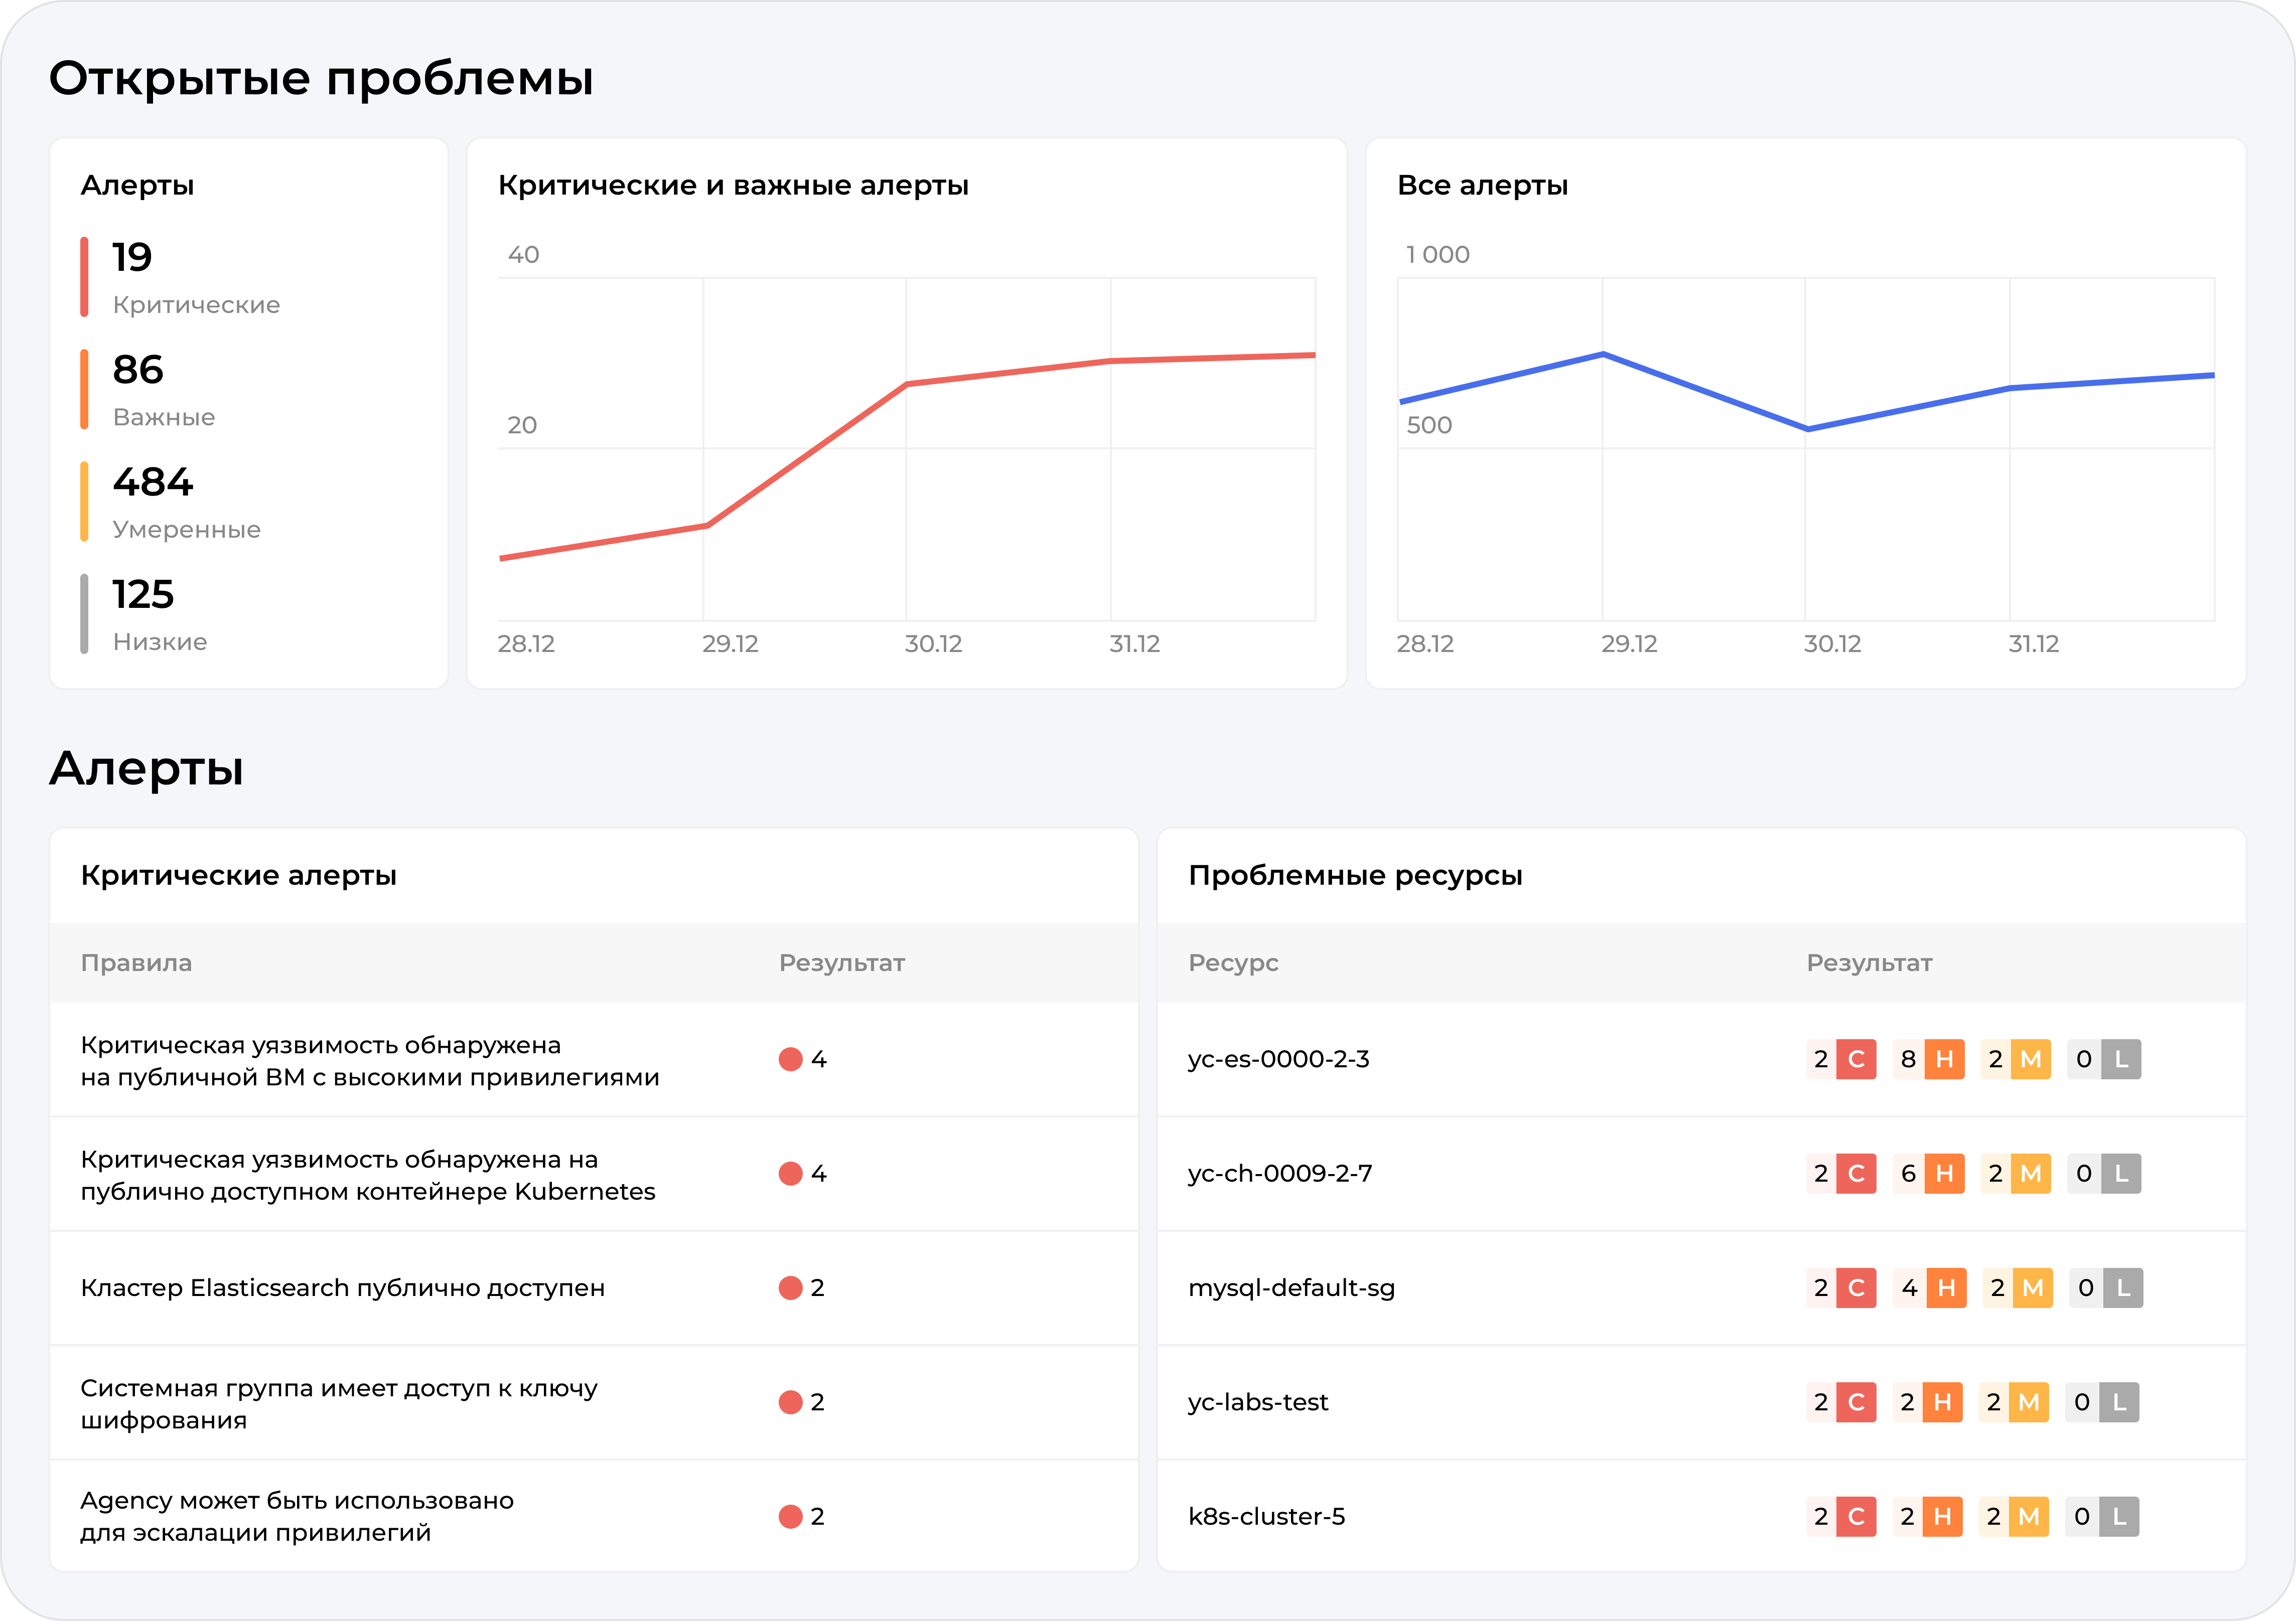Click 'Критические алерты' panel title
The width and height of the screenshot is (2296, 1621).
point(239,877)
